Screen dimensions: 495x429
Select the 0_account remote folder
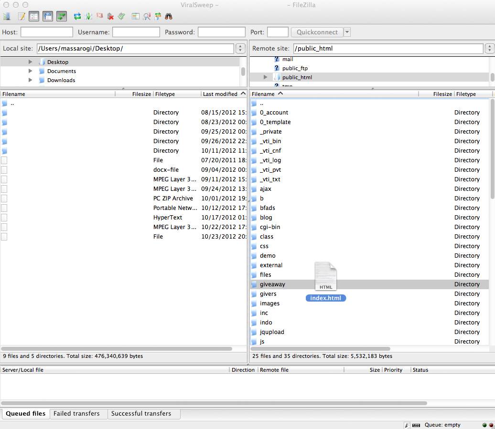(x=369, y=113)
